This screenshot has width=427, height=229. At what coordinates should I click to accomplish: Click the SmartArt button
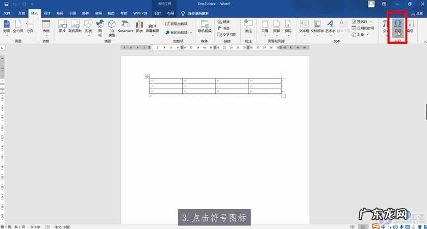(125, 27)
